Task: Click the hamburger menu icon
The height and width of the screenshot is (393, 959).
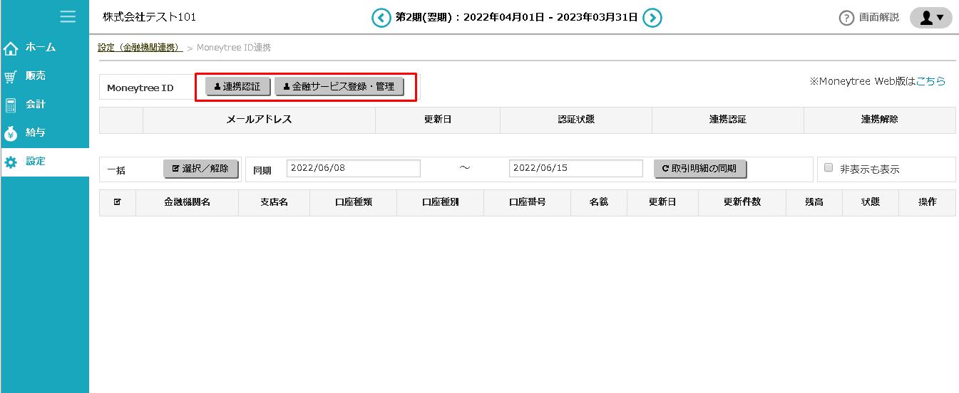Action: 68,16
